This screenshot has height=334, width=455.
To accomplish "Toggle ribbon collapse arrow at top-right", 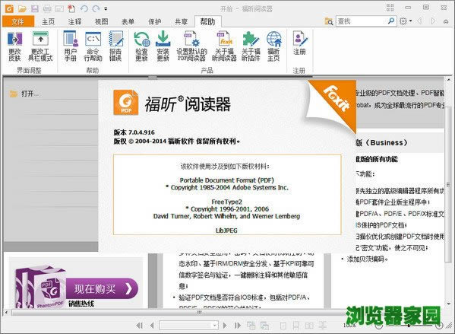I will tap(446, 21).
